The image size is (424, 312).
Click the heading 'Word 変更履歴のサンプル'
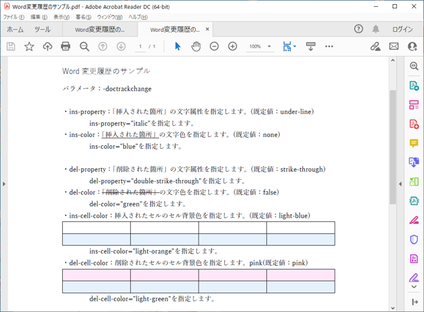(x=107, y=71)
